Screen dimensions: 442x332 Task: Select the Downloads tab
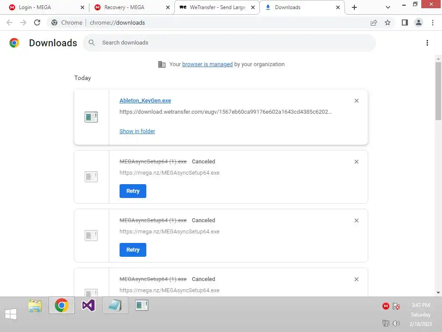[x=302, y=7]
